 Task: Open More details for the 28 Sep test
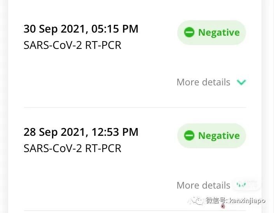[x=203, y=185]
